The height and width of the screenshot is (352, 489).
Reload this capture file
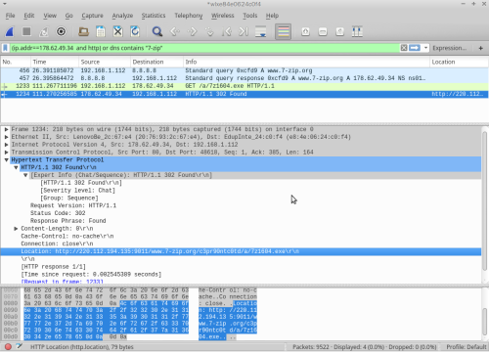pos(135,31)
